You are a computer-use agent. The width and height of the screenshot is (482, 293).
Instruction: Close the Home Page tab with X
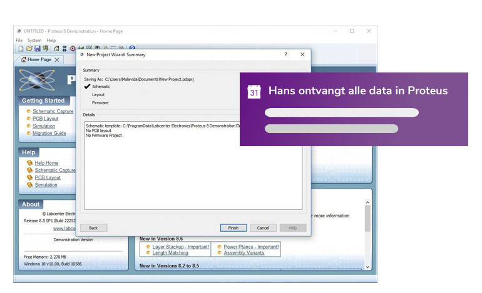tap(57, 60)
